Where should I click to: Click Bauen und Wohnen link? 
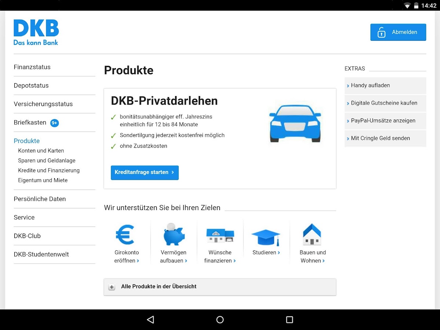313,257
